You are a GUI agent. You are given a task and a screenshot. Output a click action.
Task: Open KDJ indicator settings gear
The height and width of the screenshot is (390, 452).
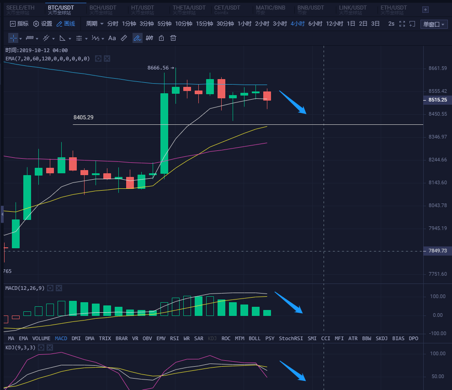[x=41, y=347]
